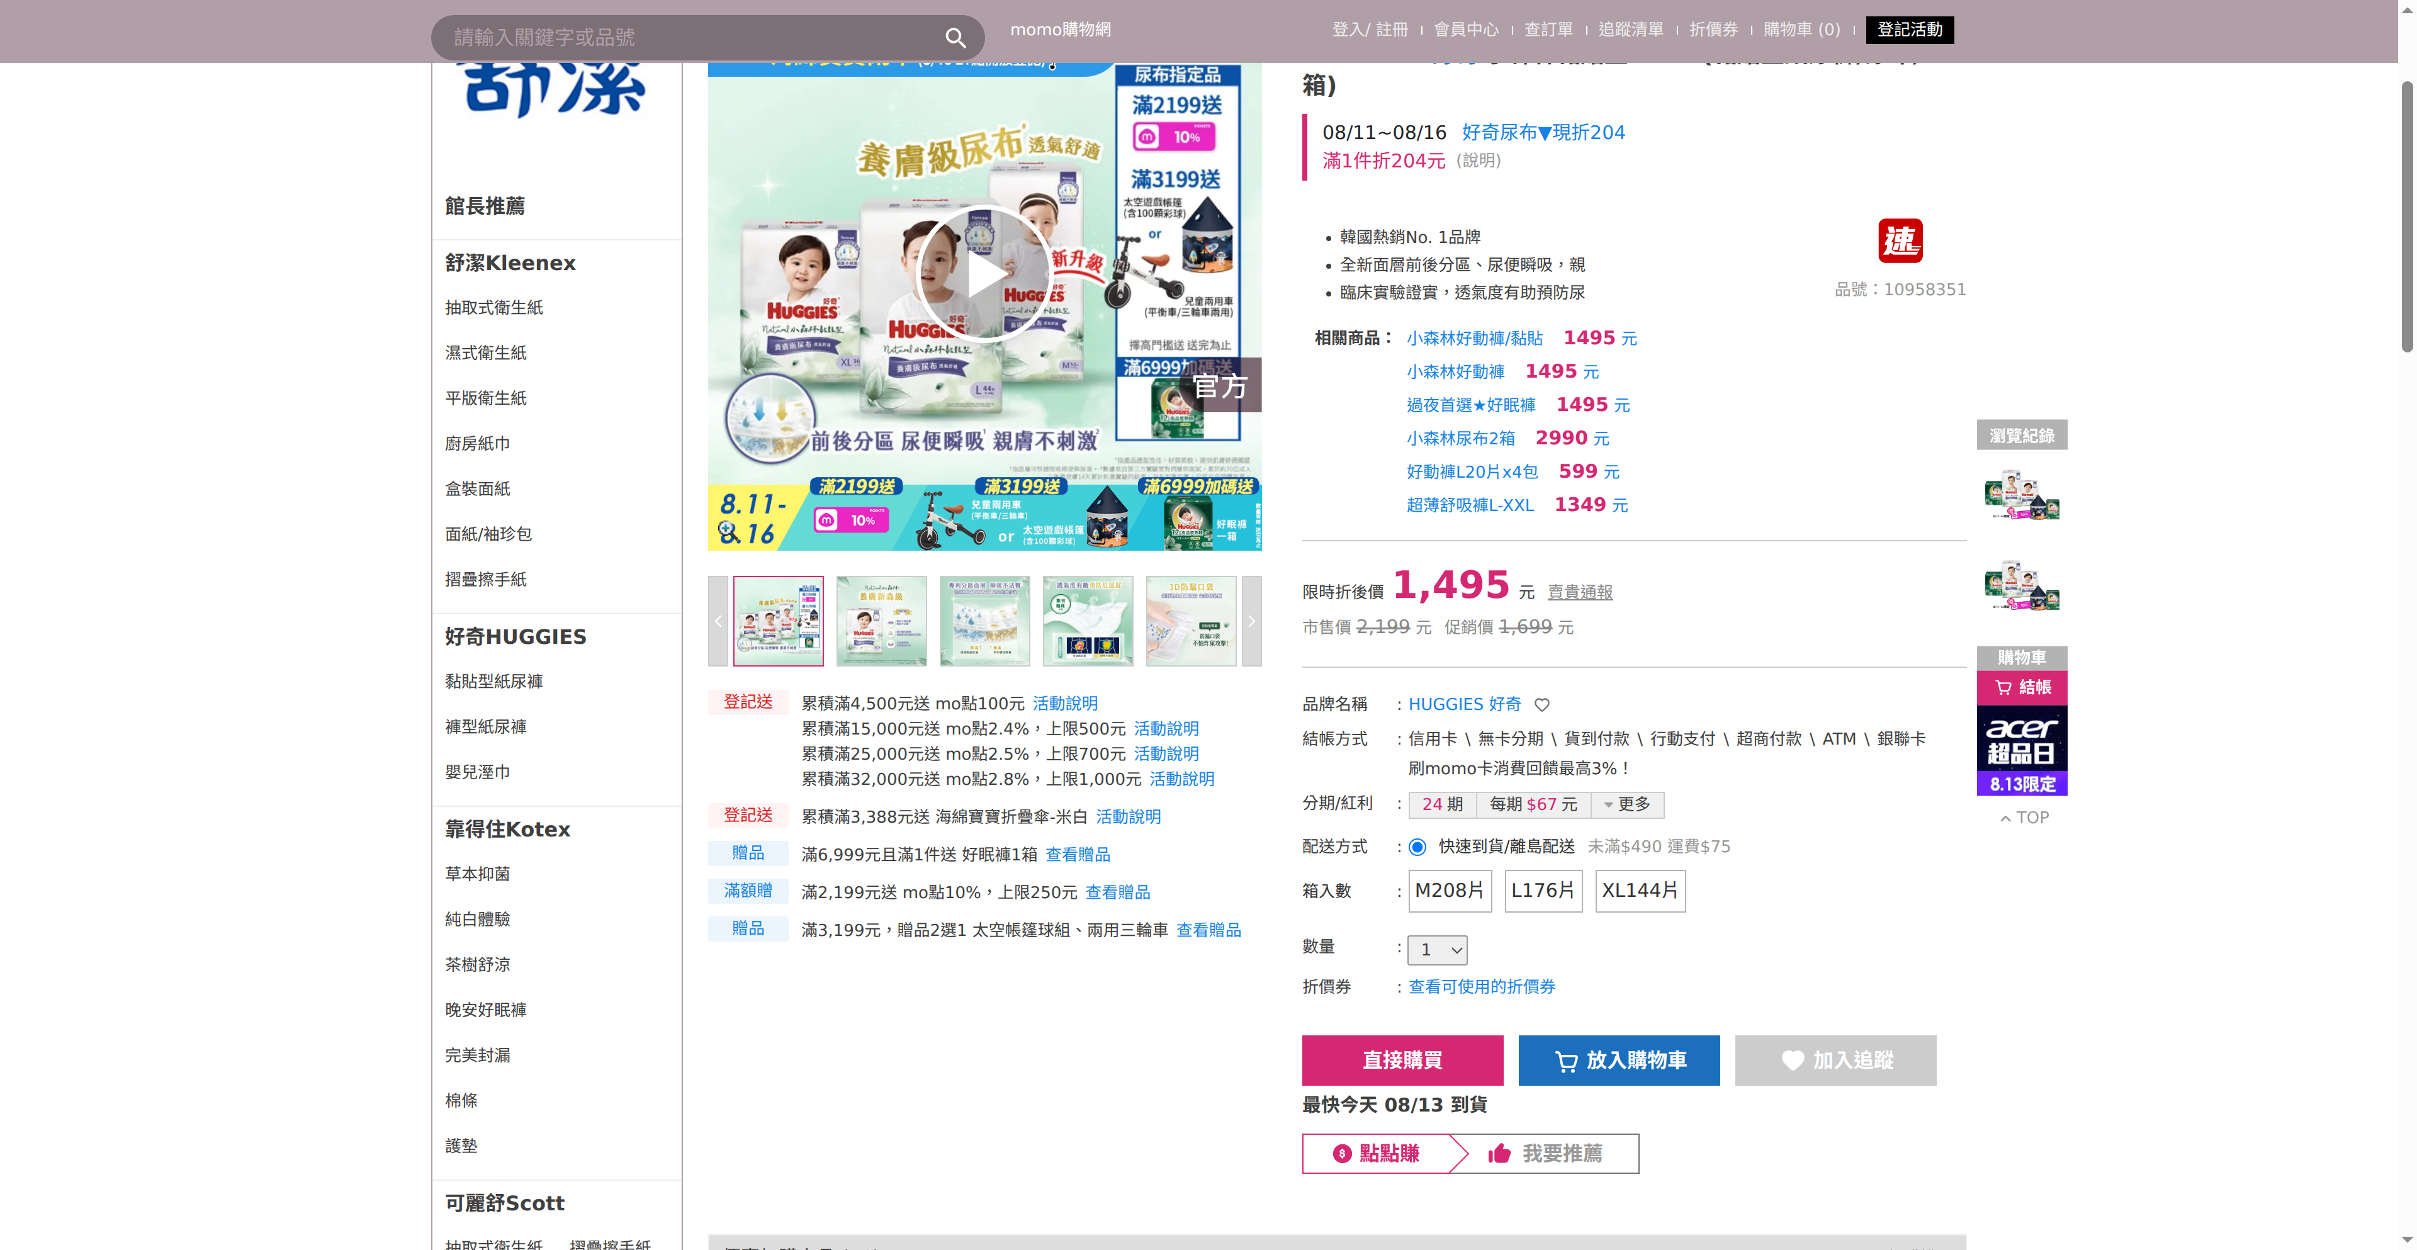2417x1250 pixels.
Task: Open the 好奇尿布▼現折204 promotion link
Action: [1543, 132]
